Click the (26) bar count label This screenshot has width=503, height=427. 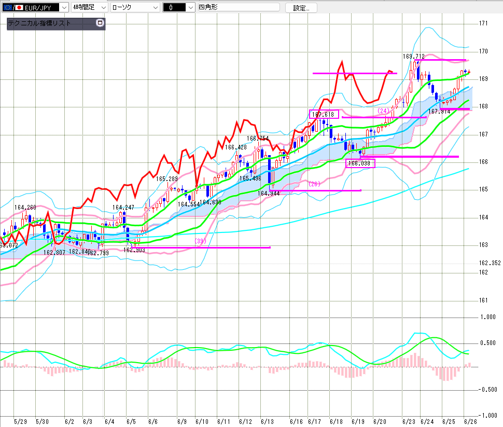(x=314, y=184)
